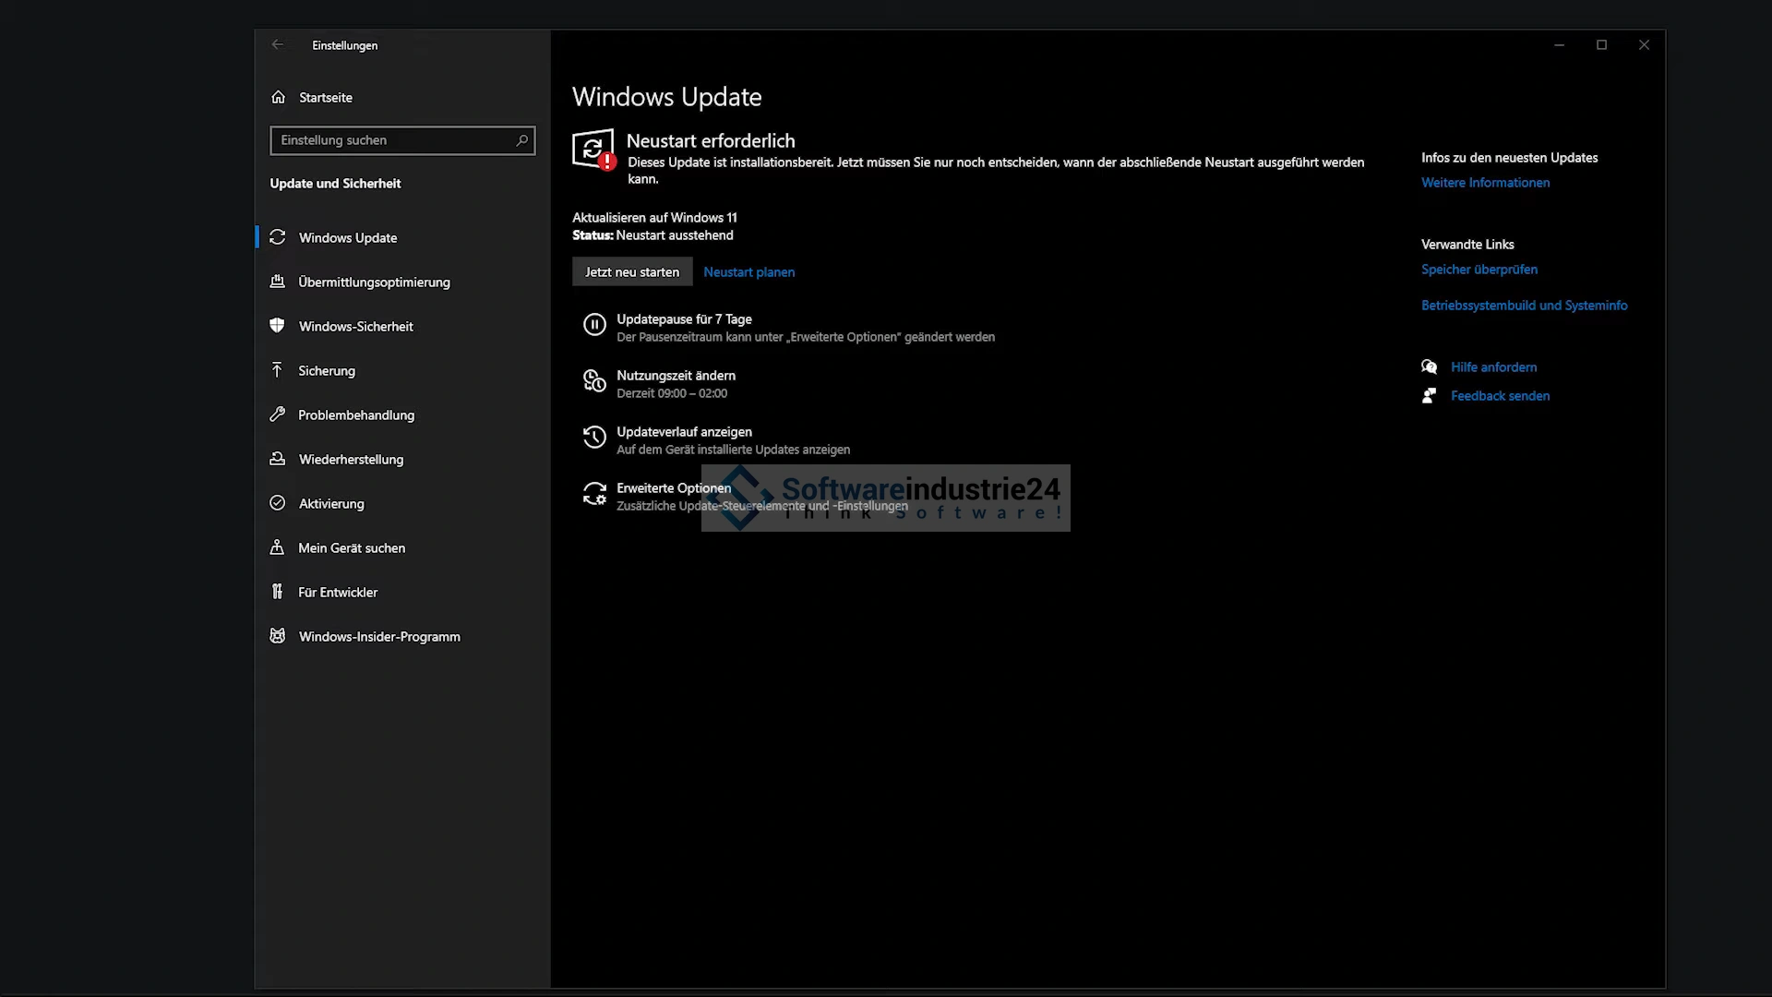Open the Neustart planen link
This screenshot has height=997, width=1772.
tap(748, 272)
